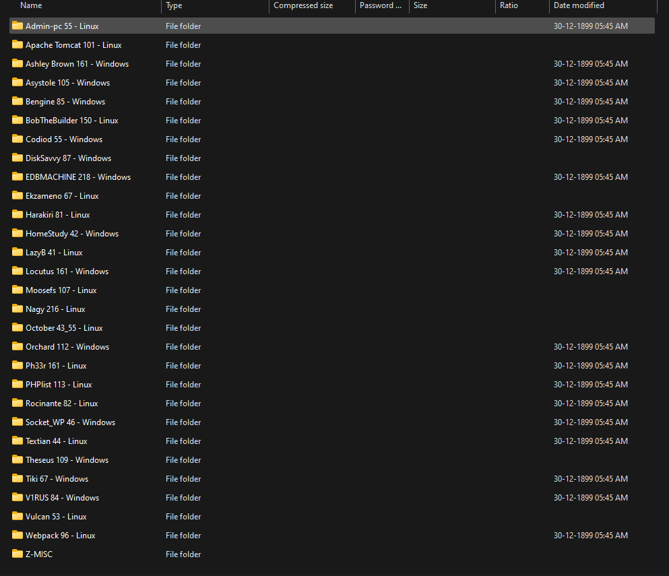Click date modified of PHPlist 113 row

click(590, 385)
